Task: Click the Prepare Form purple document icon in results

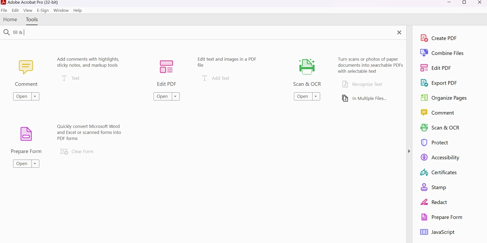Action: coord(26,134)
